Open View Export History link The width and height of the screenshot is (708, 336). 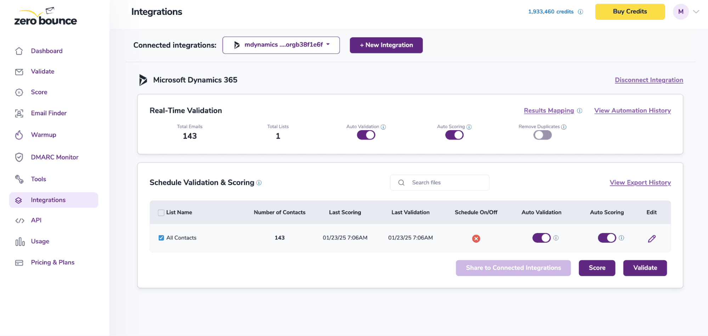(640, 183)
